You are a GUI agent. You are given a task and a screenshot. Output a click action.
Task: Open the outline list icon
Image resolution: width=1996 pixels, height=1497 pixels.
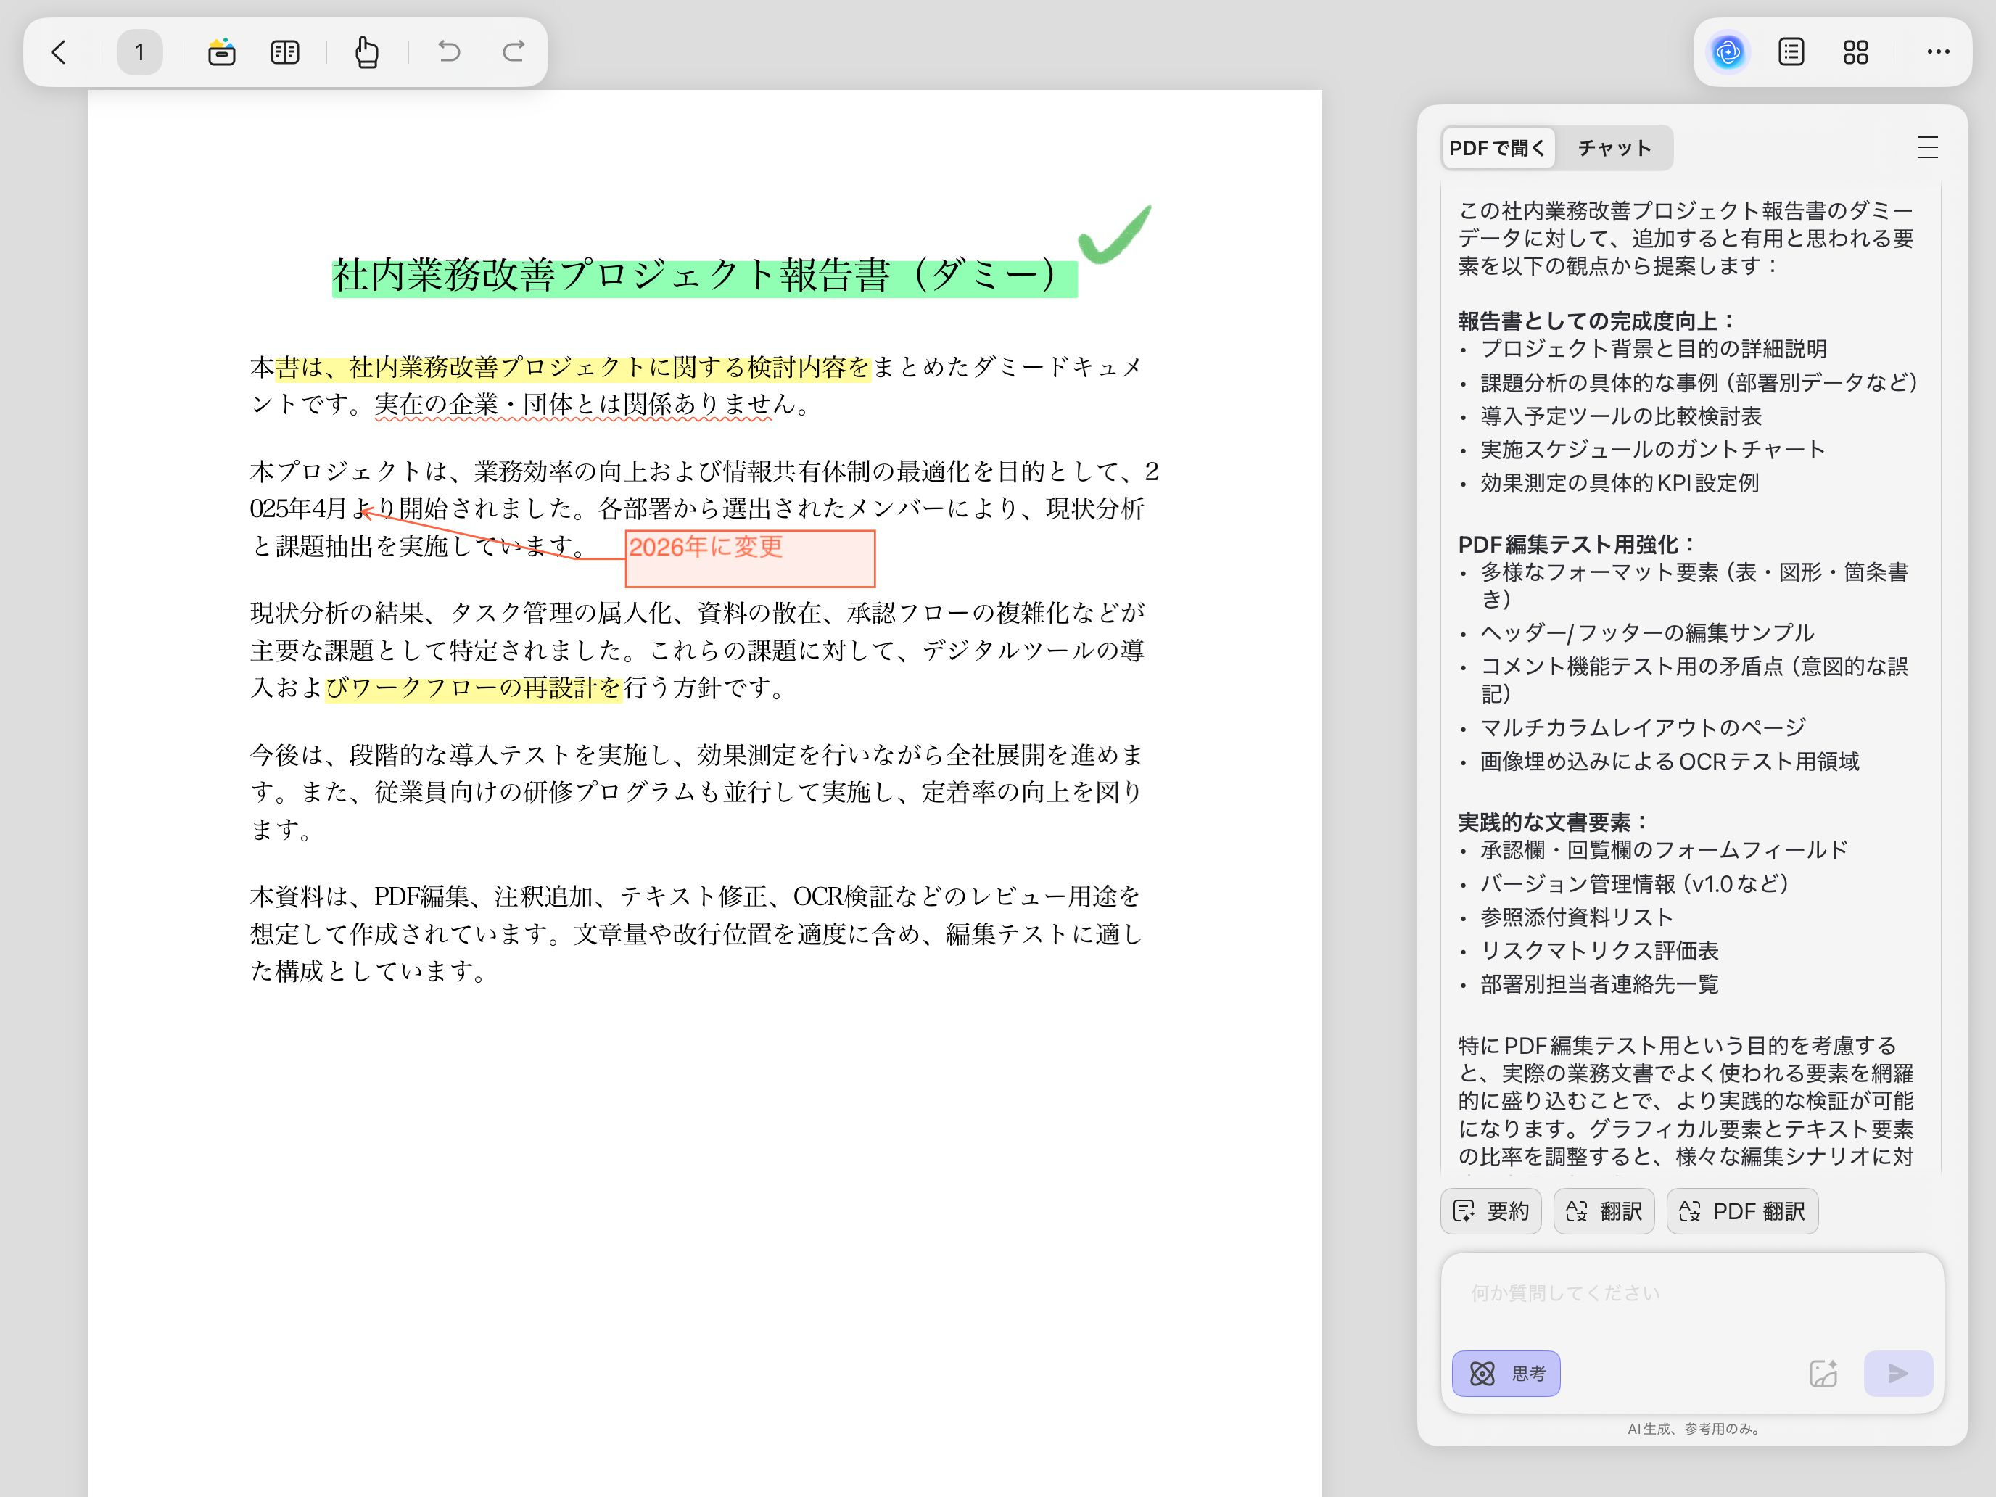[1791, 52]
